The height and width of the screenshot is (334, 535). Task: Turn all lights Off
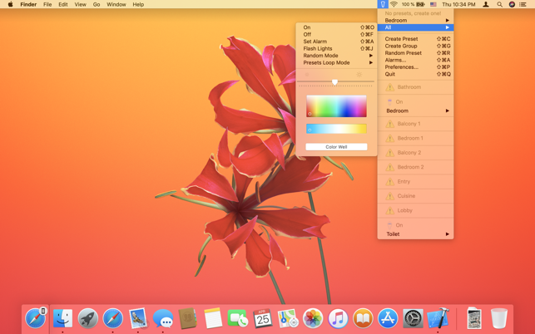tap(336, 34)
